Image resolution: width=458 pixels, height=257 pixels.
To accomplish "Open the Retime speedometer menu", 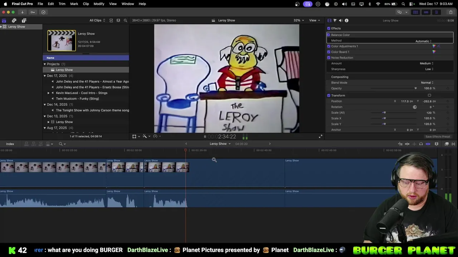I will (156, 136).
